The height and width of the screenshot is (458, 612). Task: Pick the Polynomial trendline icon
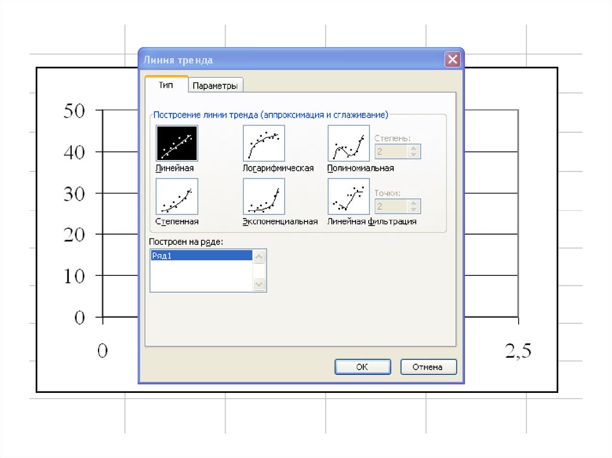[x=348, y=143]
